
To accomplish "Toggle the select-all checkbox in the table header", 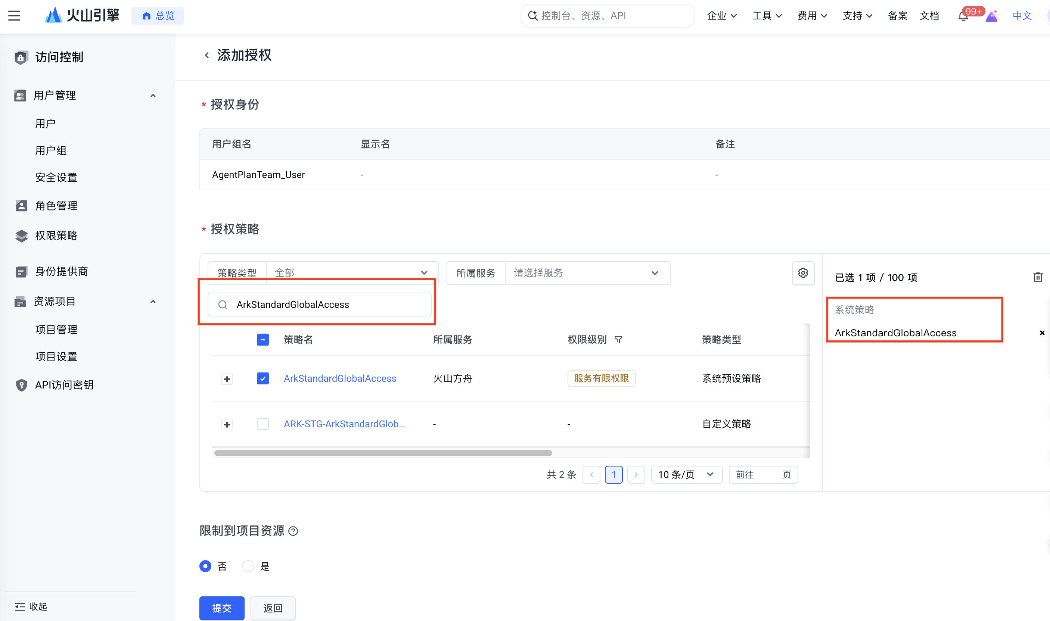I will point(262,339).
